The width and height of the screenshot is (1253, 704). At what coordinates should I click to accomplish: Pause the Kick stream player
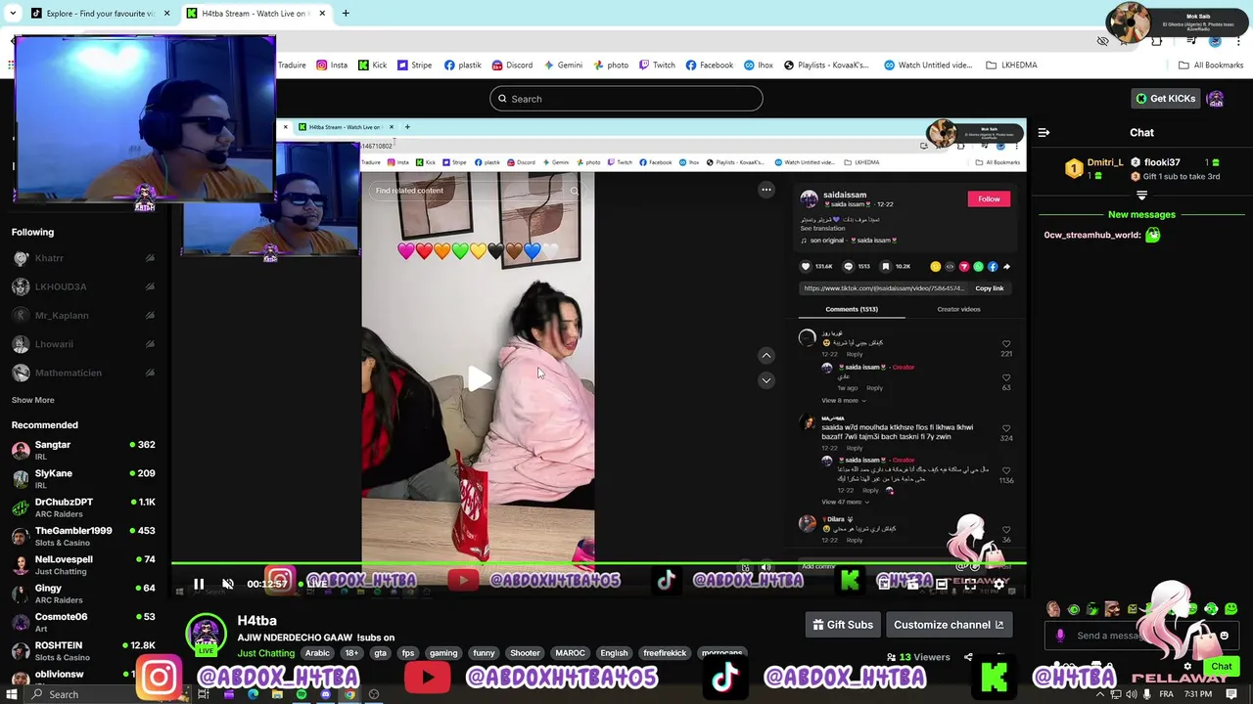(x=199, y=584)
